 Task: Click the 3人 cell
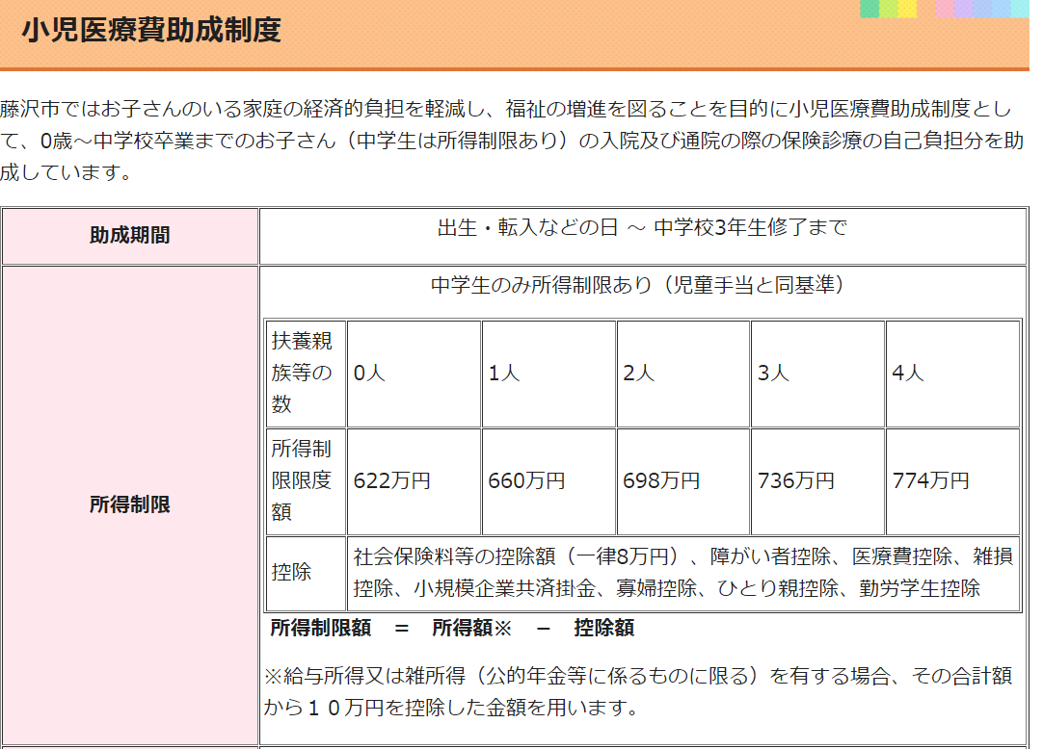coord(818,374)
